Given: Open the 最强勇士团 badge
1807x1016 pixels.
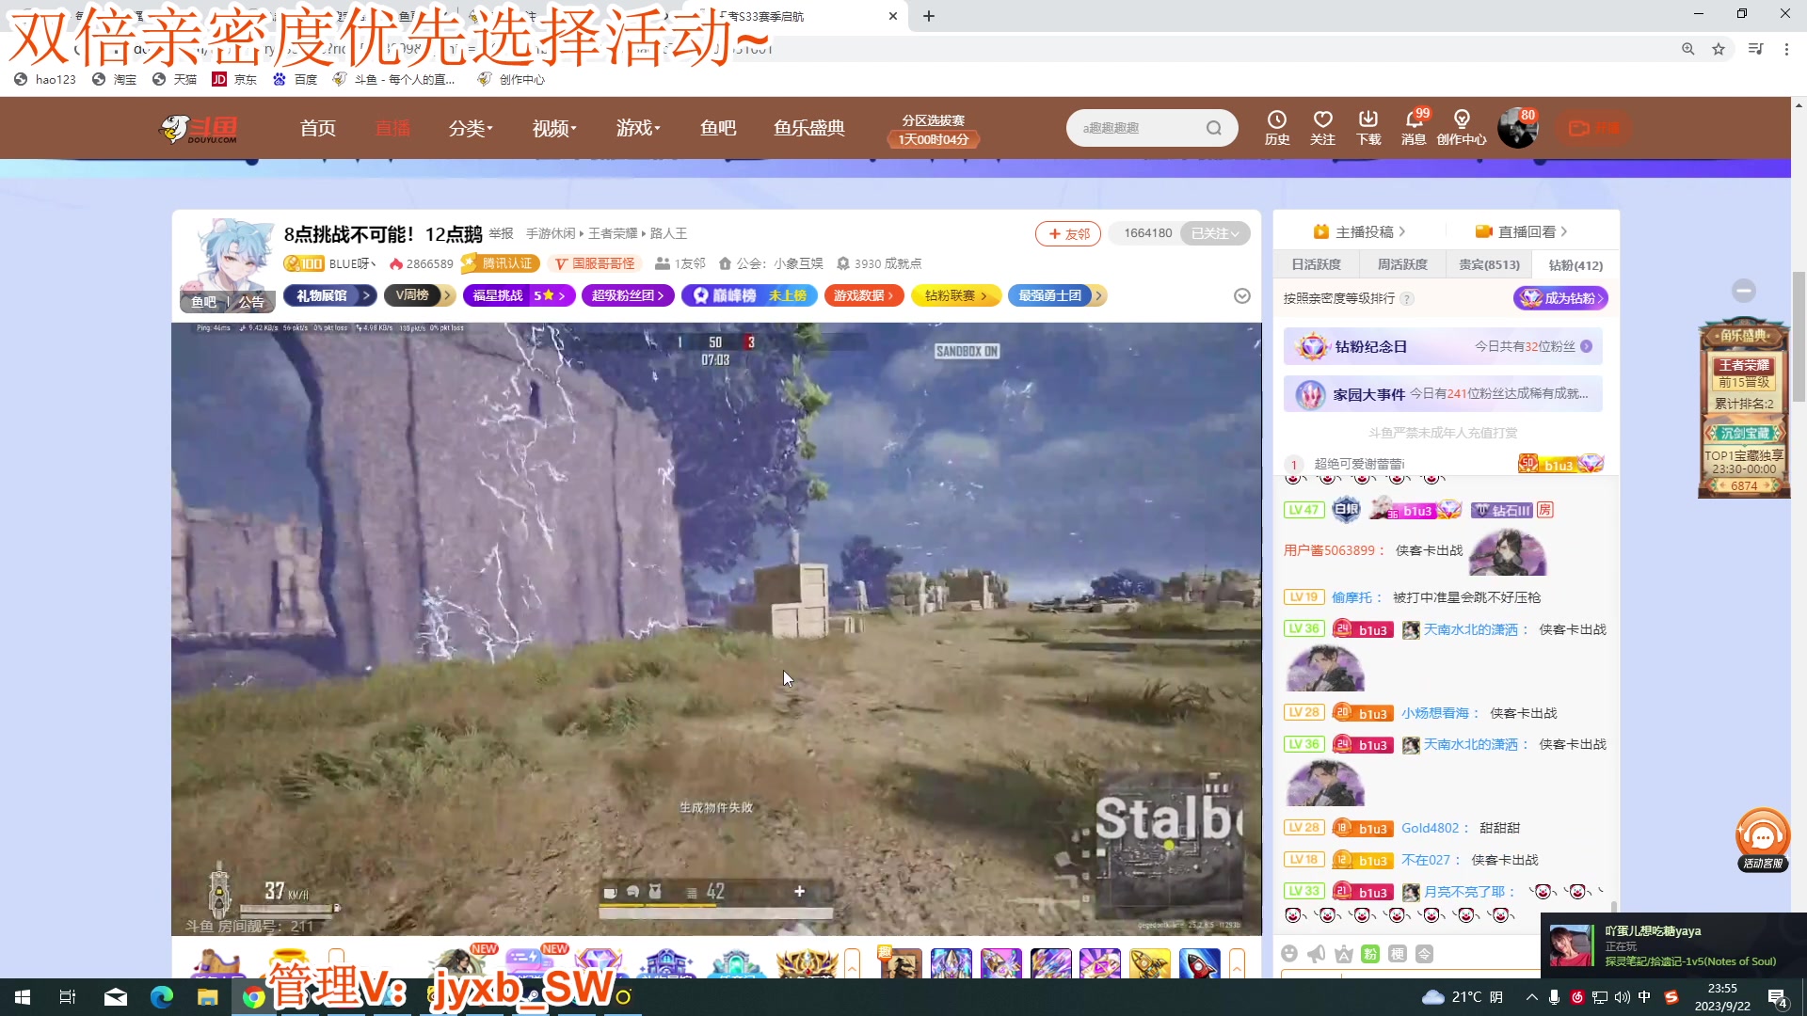Looking at the screenshot, I should click(1057, 295).
